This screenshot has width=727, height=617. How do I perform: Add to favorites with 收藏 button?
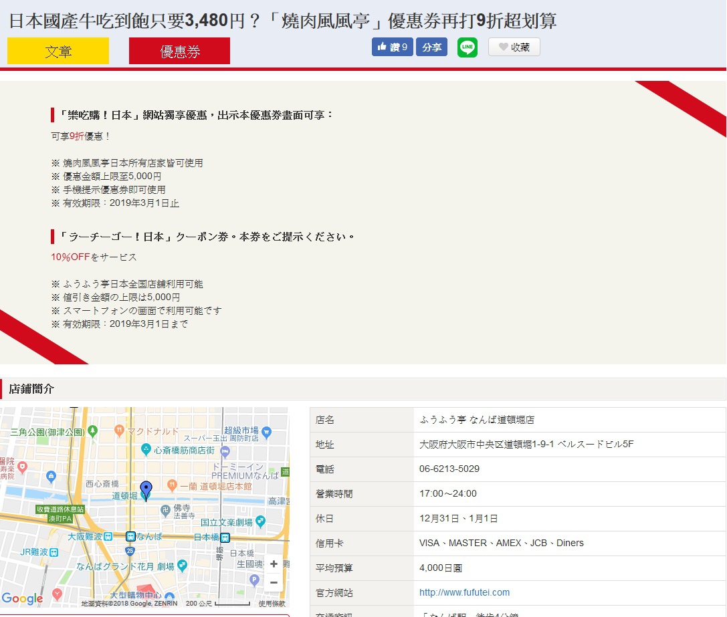[x=514, y=47]
